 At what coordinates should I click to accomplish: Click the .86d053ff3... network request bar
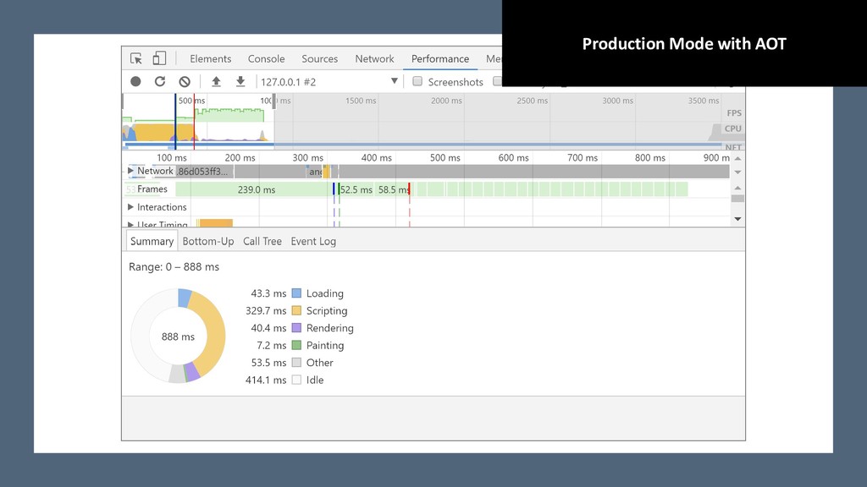click(205, 171)
